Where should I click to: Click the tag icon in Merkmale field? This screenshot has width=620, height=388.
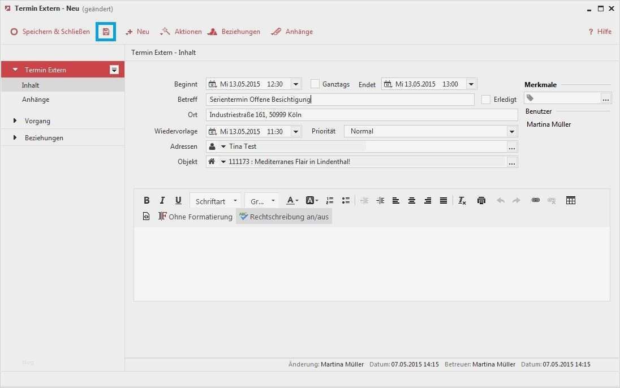(530, 98)
